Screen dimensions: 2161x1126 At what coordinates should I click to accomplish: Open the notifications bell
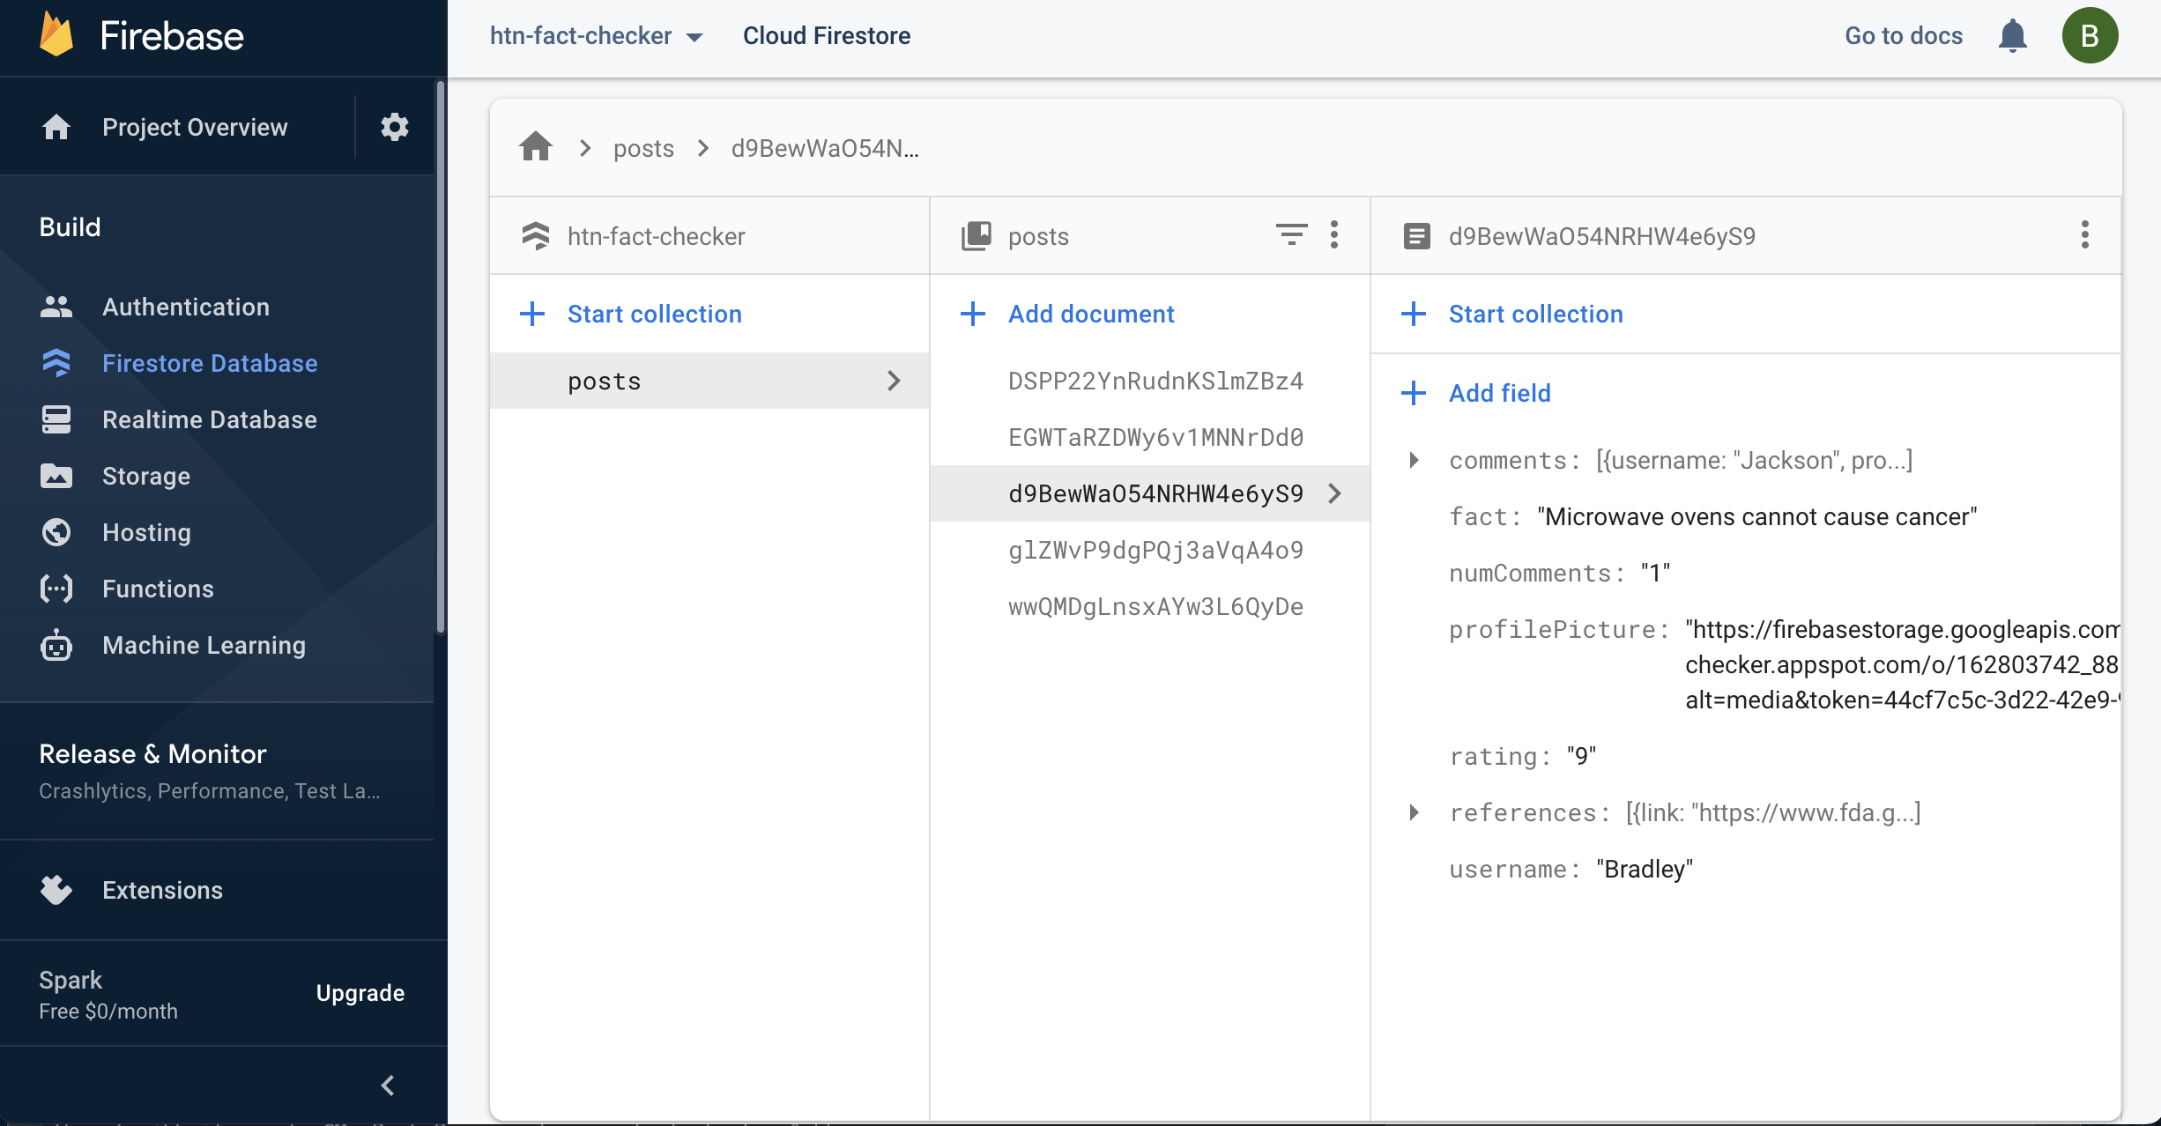(x=2012, y=36)
